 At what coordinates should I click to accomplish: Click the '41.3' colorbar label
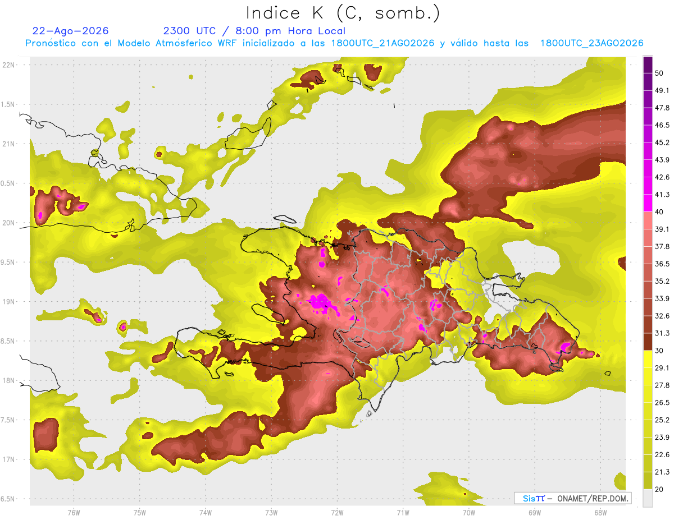(x=662, y=195)
